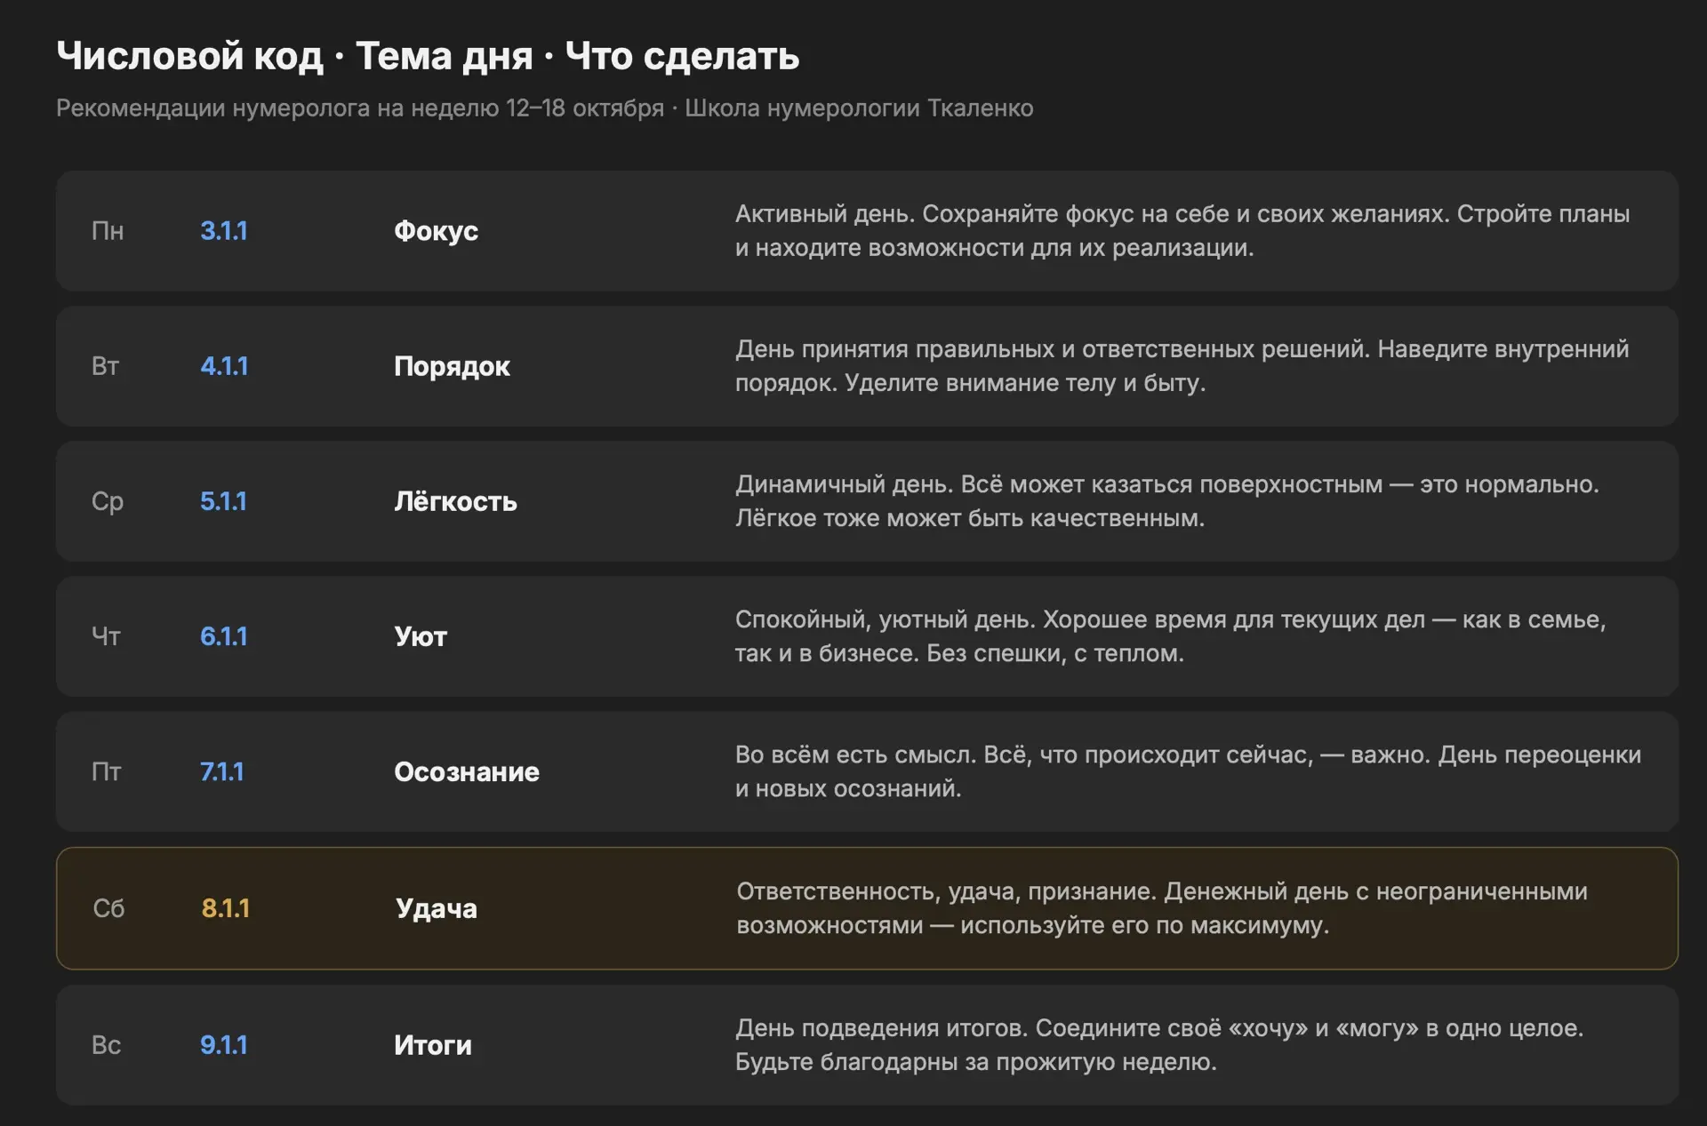Click the code '4.1.1'
The width and height of the screenshot is (1707, 1126).
[x=224, y=366]
